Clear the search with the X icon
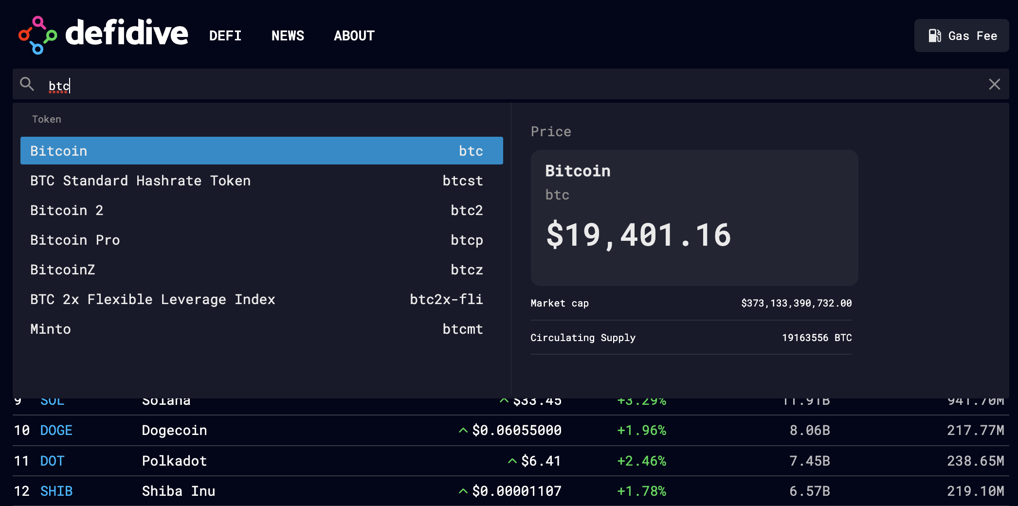 pos(995,84)
